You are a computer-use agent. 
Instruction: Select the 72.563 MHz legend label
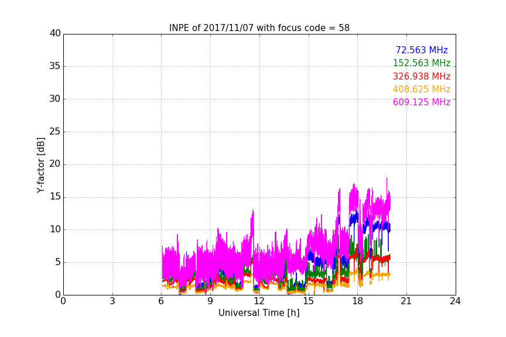pos(422,50)
